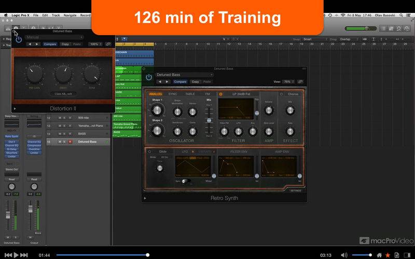Open the Track menu

click(x=56, y=16)
